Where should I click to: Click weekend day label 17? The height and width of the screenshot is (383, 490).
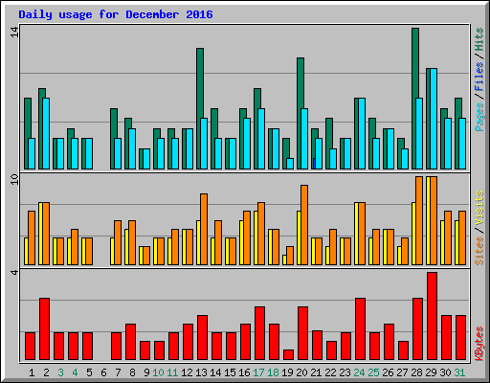[258, 372]
